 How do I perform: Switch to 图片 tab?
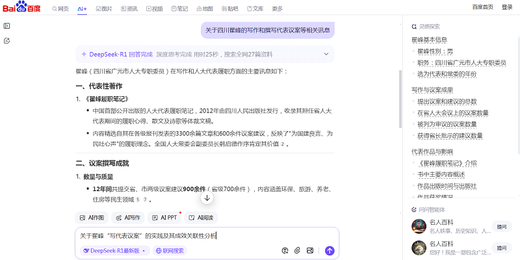pyautogui.click(x=104, y=9)
